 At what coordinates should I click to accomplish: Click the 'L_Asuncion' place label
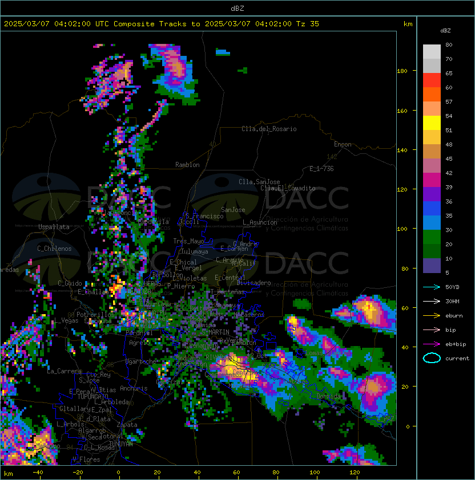pos(260,222)
